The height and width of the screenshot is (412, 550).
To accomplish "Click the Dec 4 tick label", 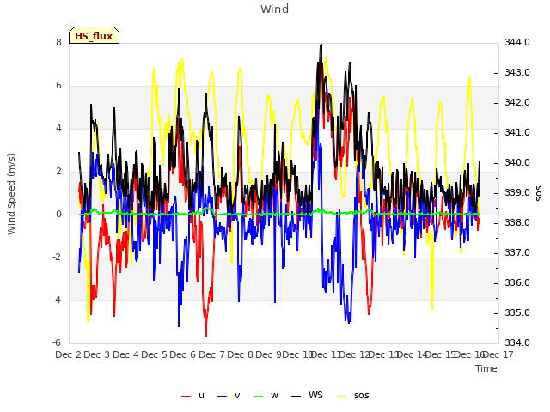I will coord(125,354).
